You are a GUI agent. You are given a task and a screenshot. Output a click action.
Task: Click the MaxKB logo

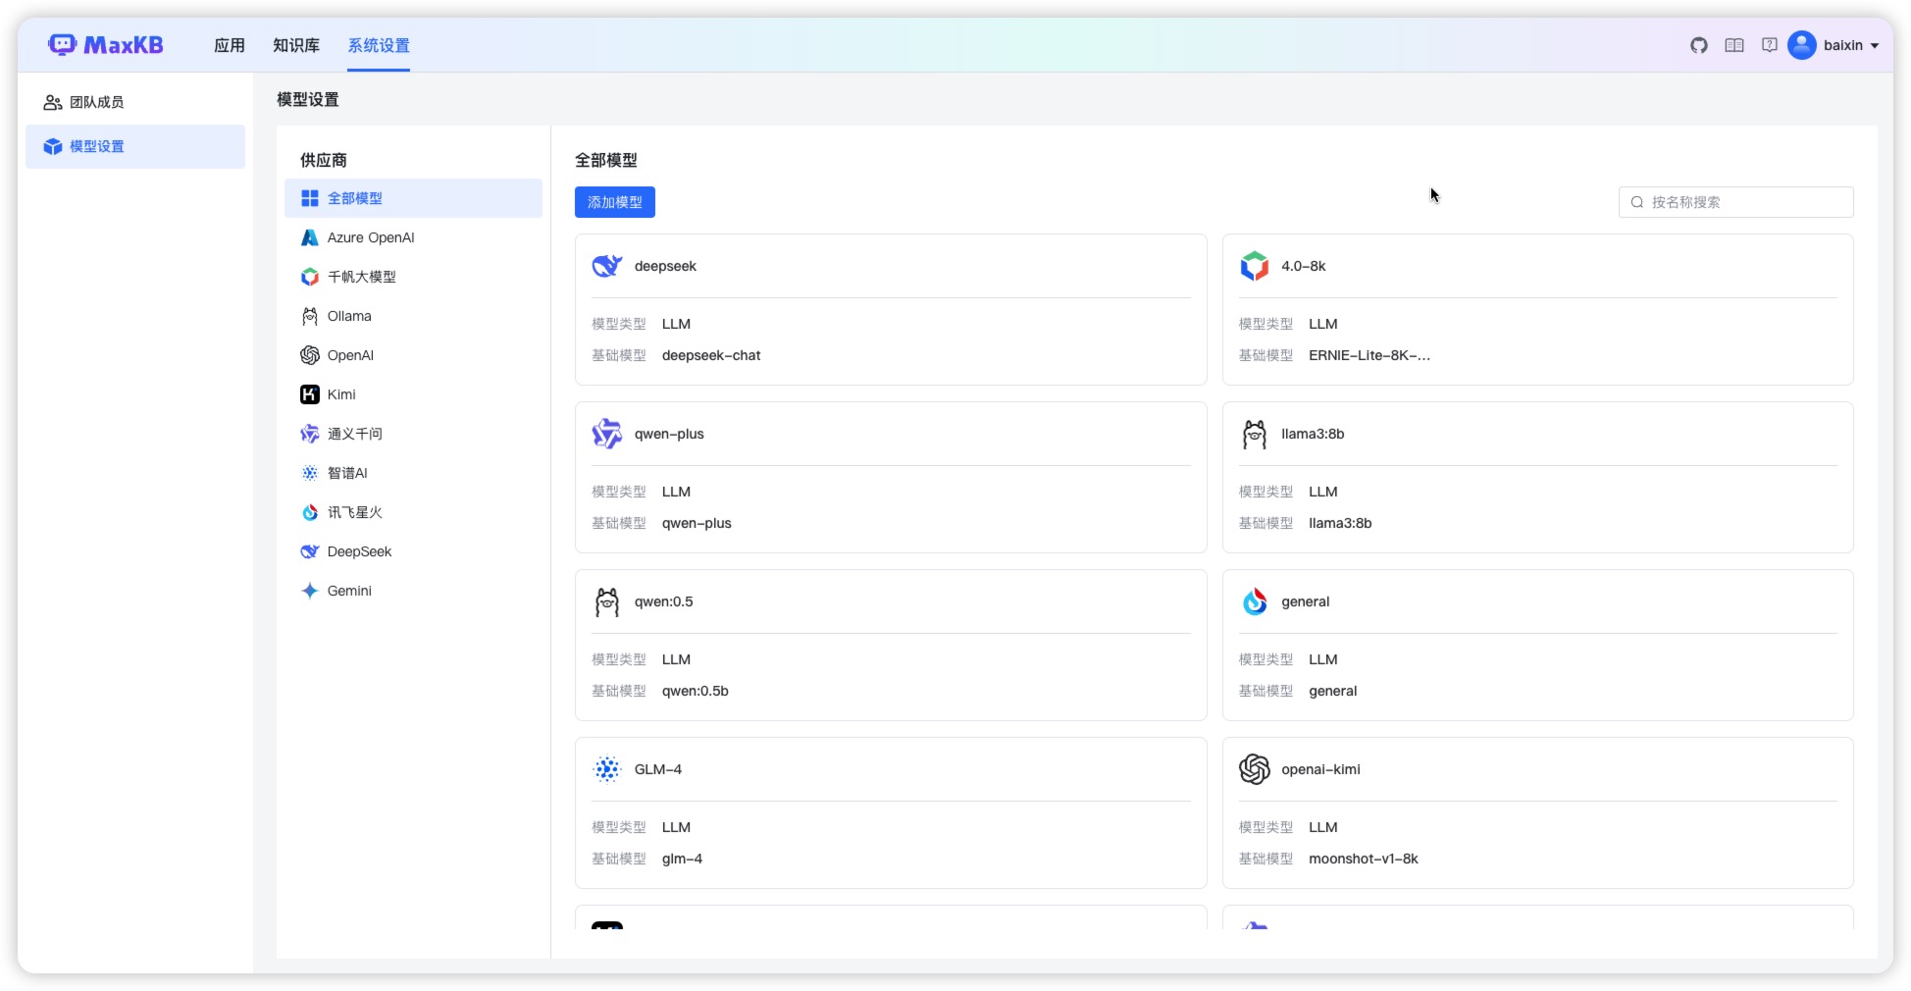tap(106, 45)
